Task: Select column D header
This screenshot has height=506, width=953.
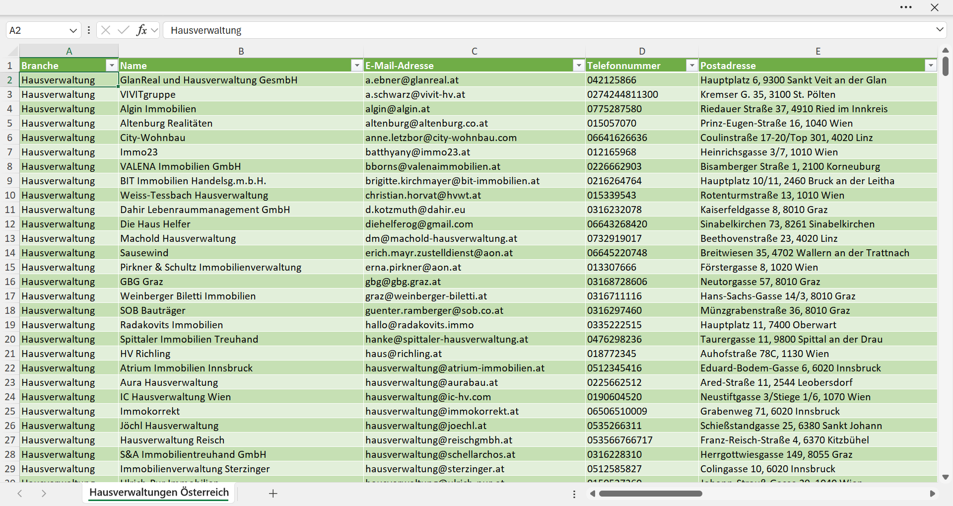Action: (x=642, y=51)
